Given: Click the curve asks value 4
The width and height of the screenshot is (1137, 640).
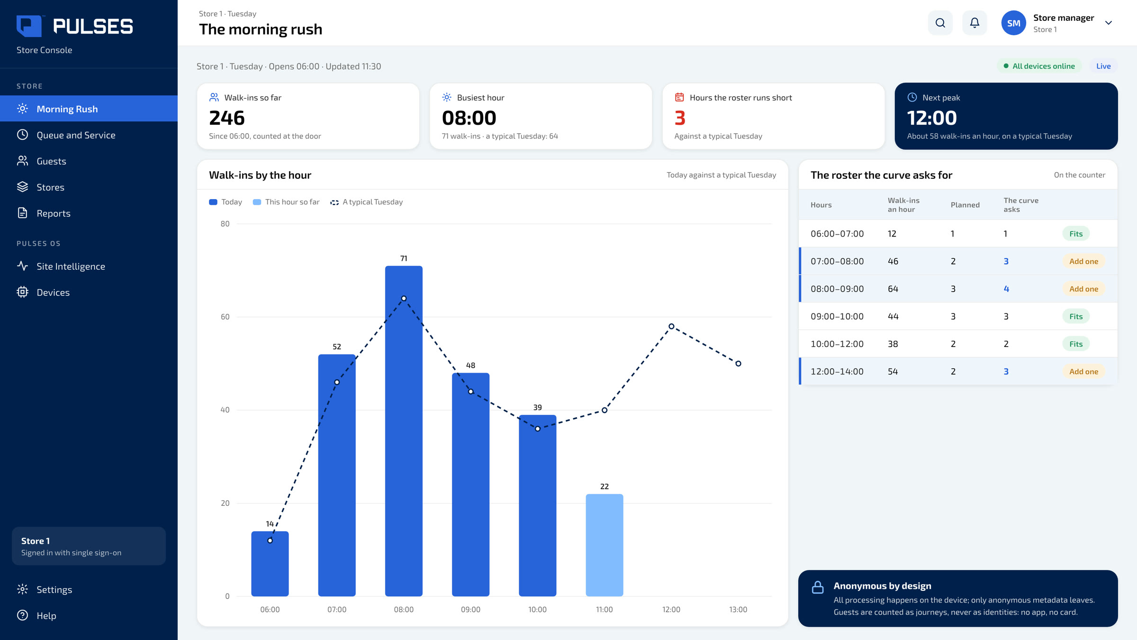Looking at the screenshot, I should [1006, 289].
